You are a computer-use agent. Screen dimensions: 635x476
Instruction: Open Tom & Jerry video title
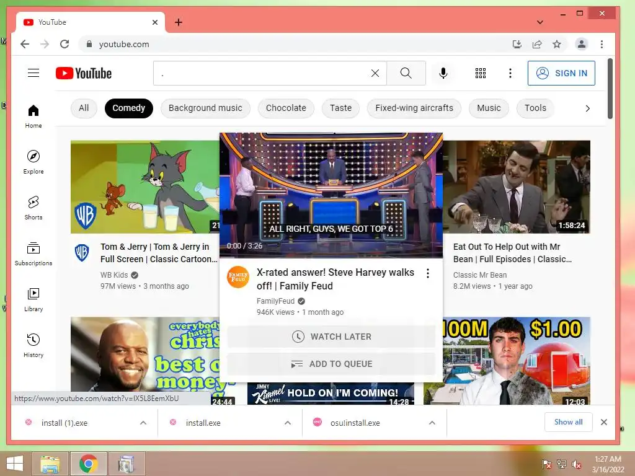click(x=159, y=253)
